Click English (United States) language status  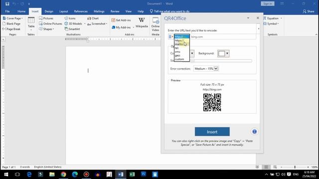(x=48, y=167)
